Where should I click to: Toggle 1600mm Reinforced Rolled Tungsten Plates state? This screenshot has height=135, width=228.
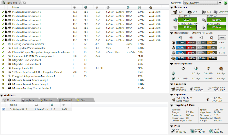point(2,72)
